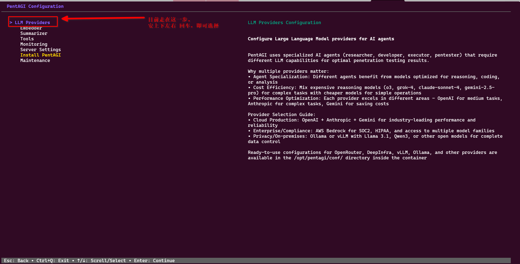Viewport: 520px width, 264px height.
Task: Click the PentAGI Configuration title
Action: click(35, 6)
